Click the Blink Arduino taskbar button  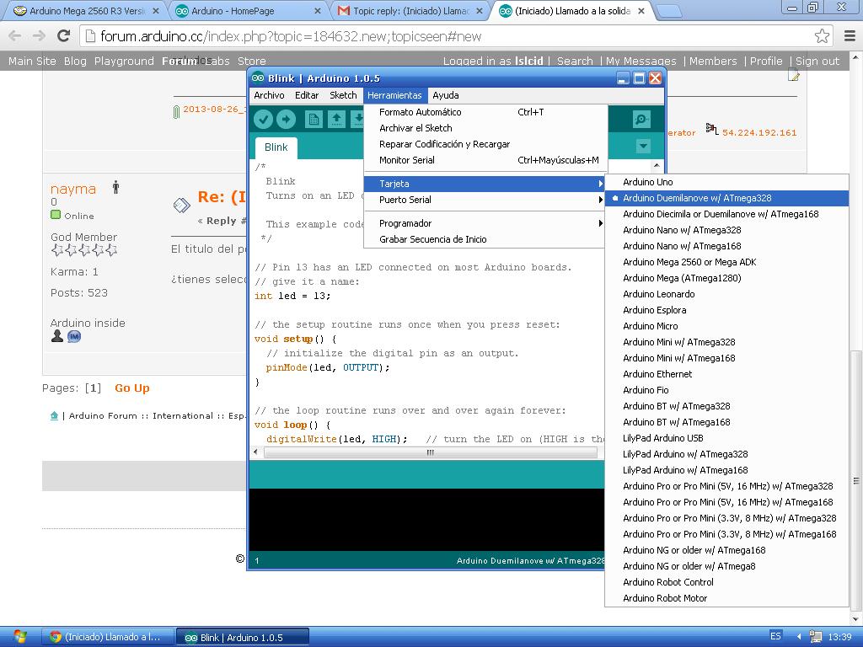click(242, 637)
